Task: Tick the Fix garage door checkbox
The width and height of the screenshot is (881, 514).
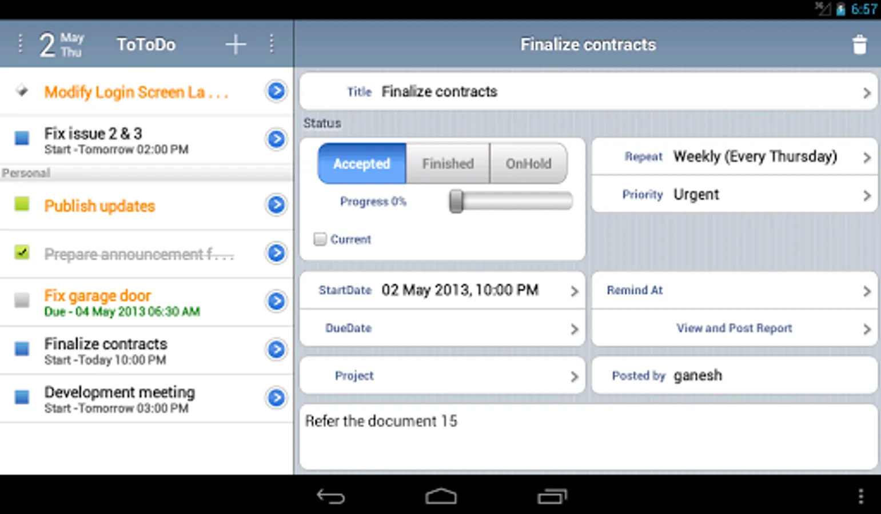Action: [22, 300]
